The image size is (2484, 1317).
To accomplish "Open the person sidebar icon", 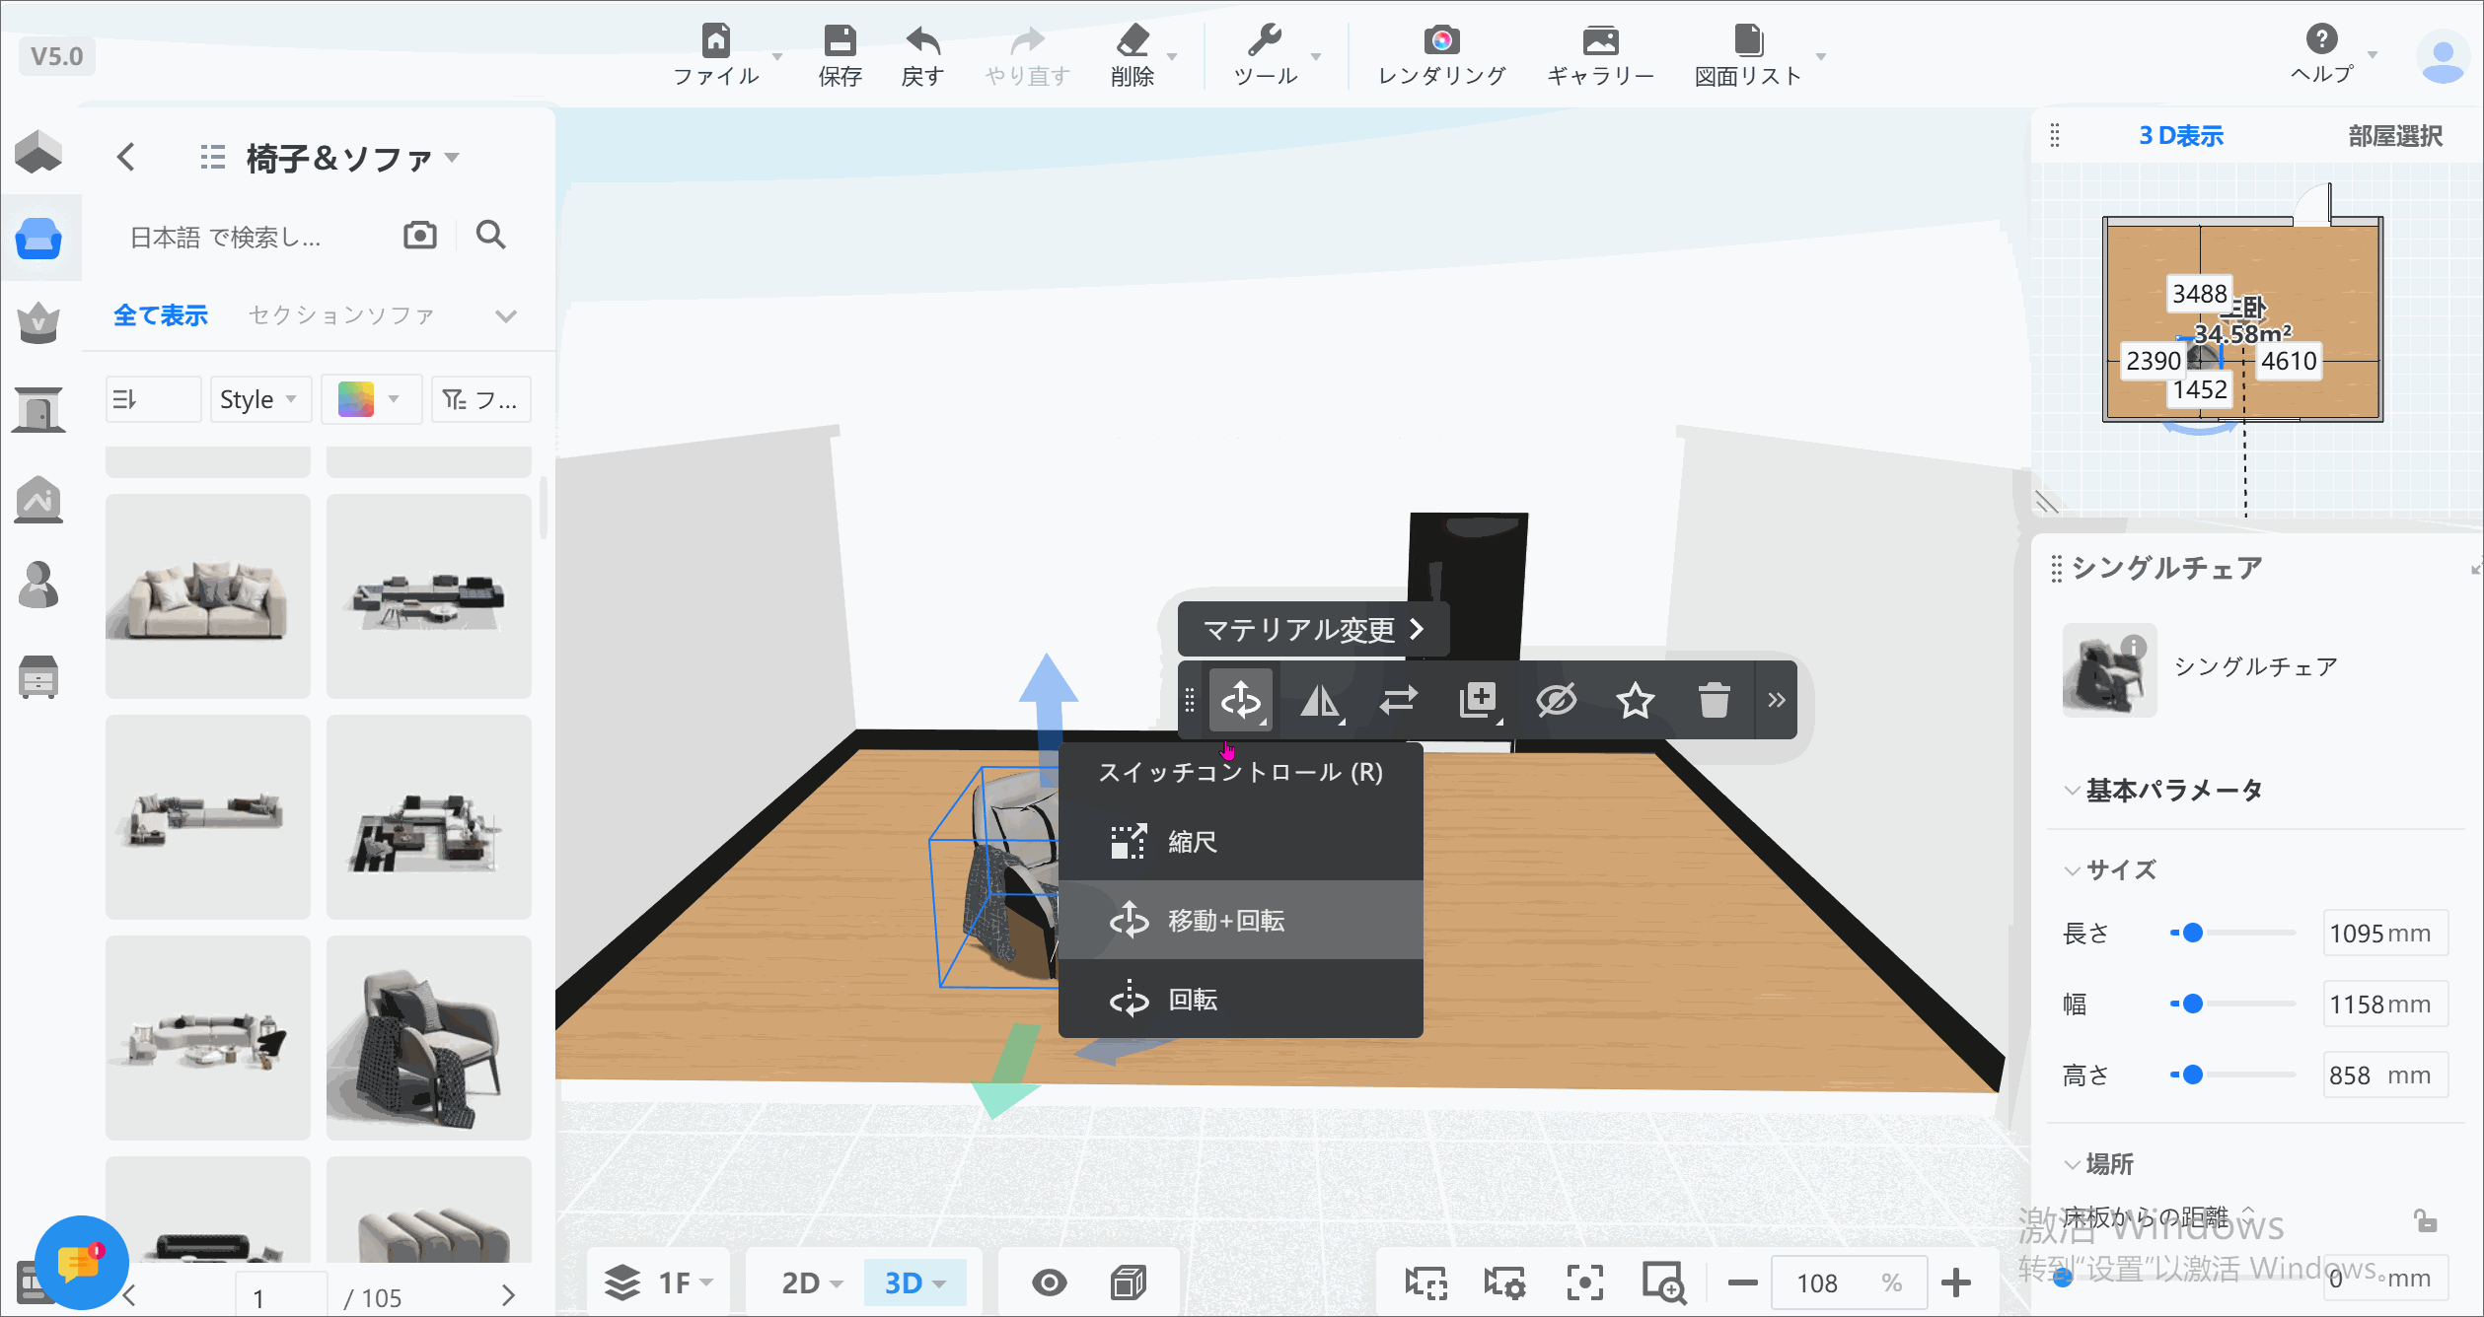I will [38, 585].
